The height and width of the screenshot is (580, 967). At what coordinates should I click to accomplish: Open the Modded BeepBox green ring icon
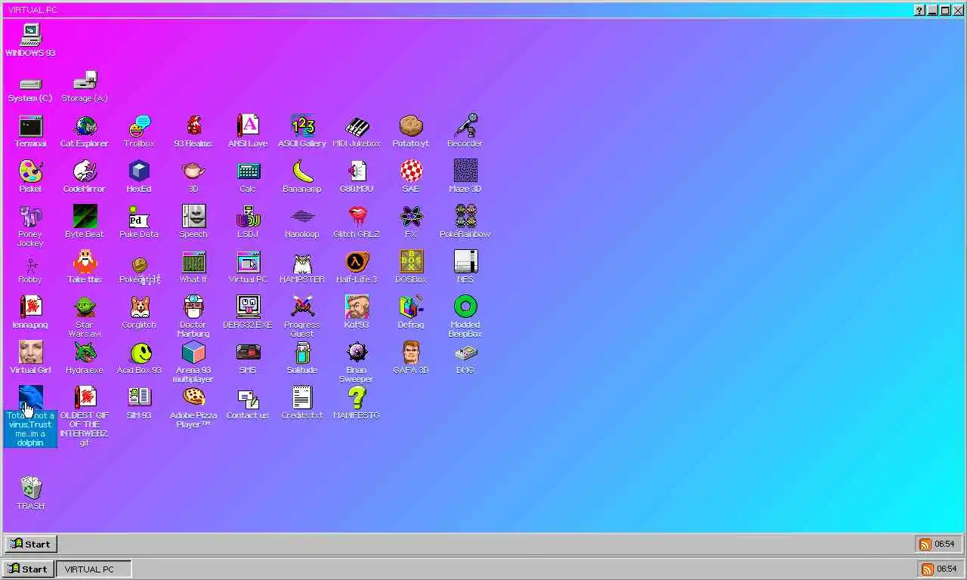tap(465, 307)
